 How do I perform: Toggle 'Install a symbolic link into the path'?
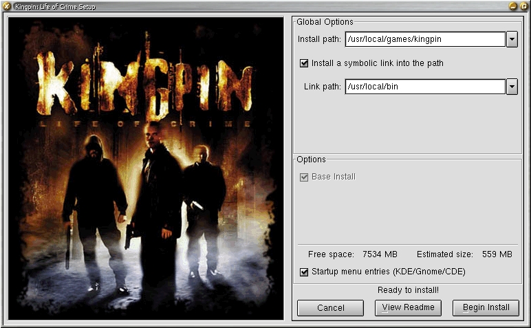click(304, 63)
